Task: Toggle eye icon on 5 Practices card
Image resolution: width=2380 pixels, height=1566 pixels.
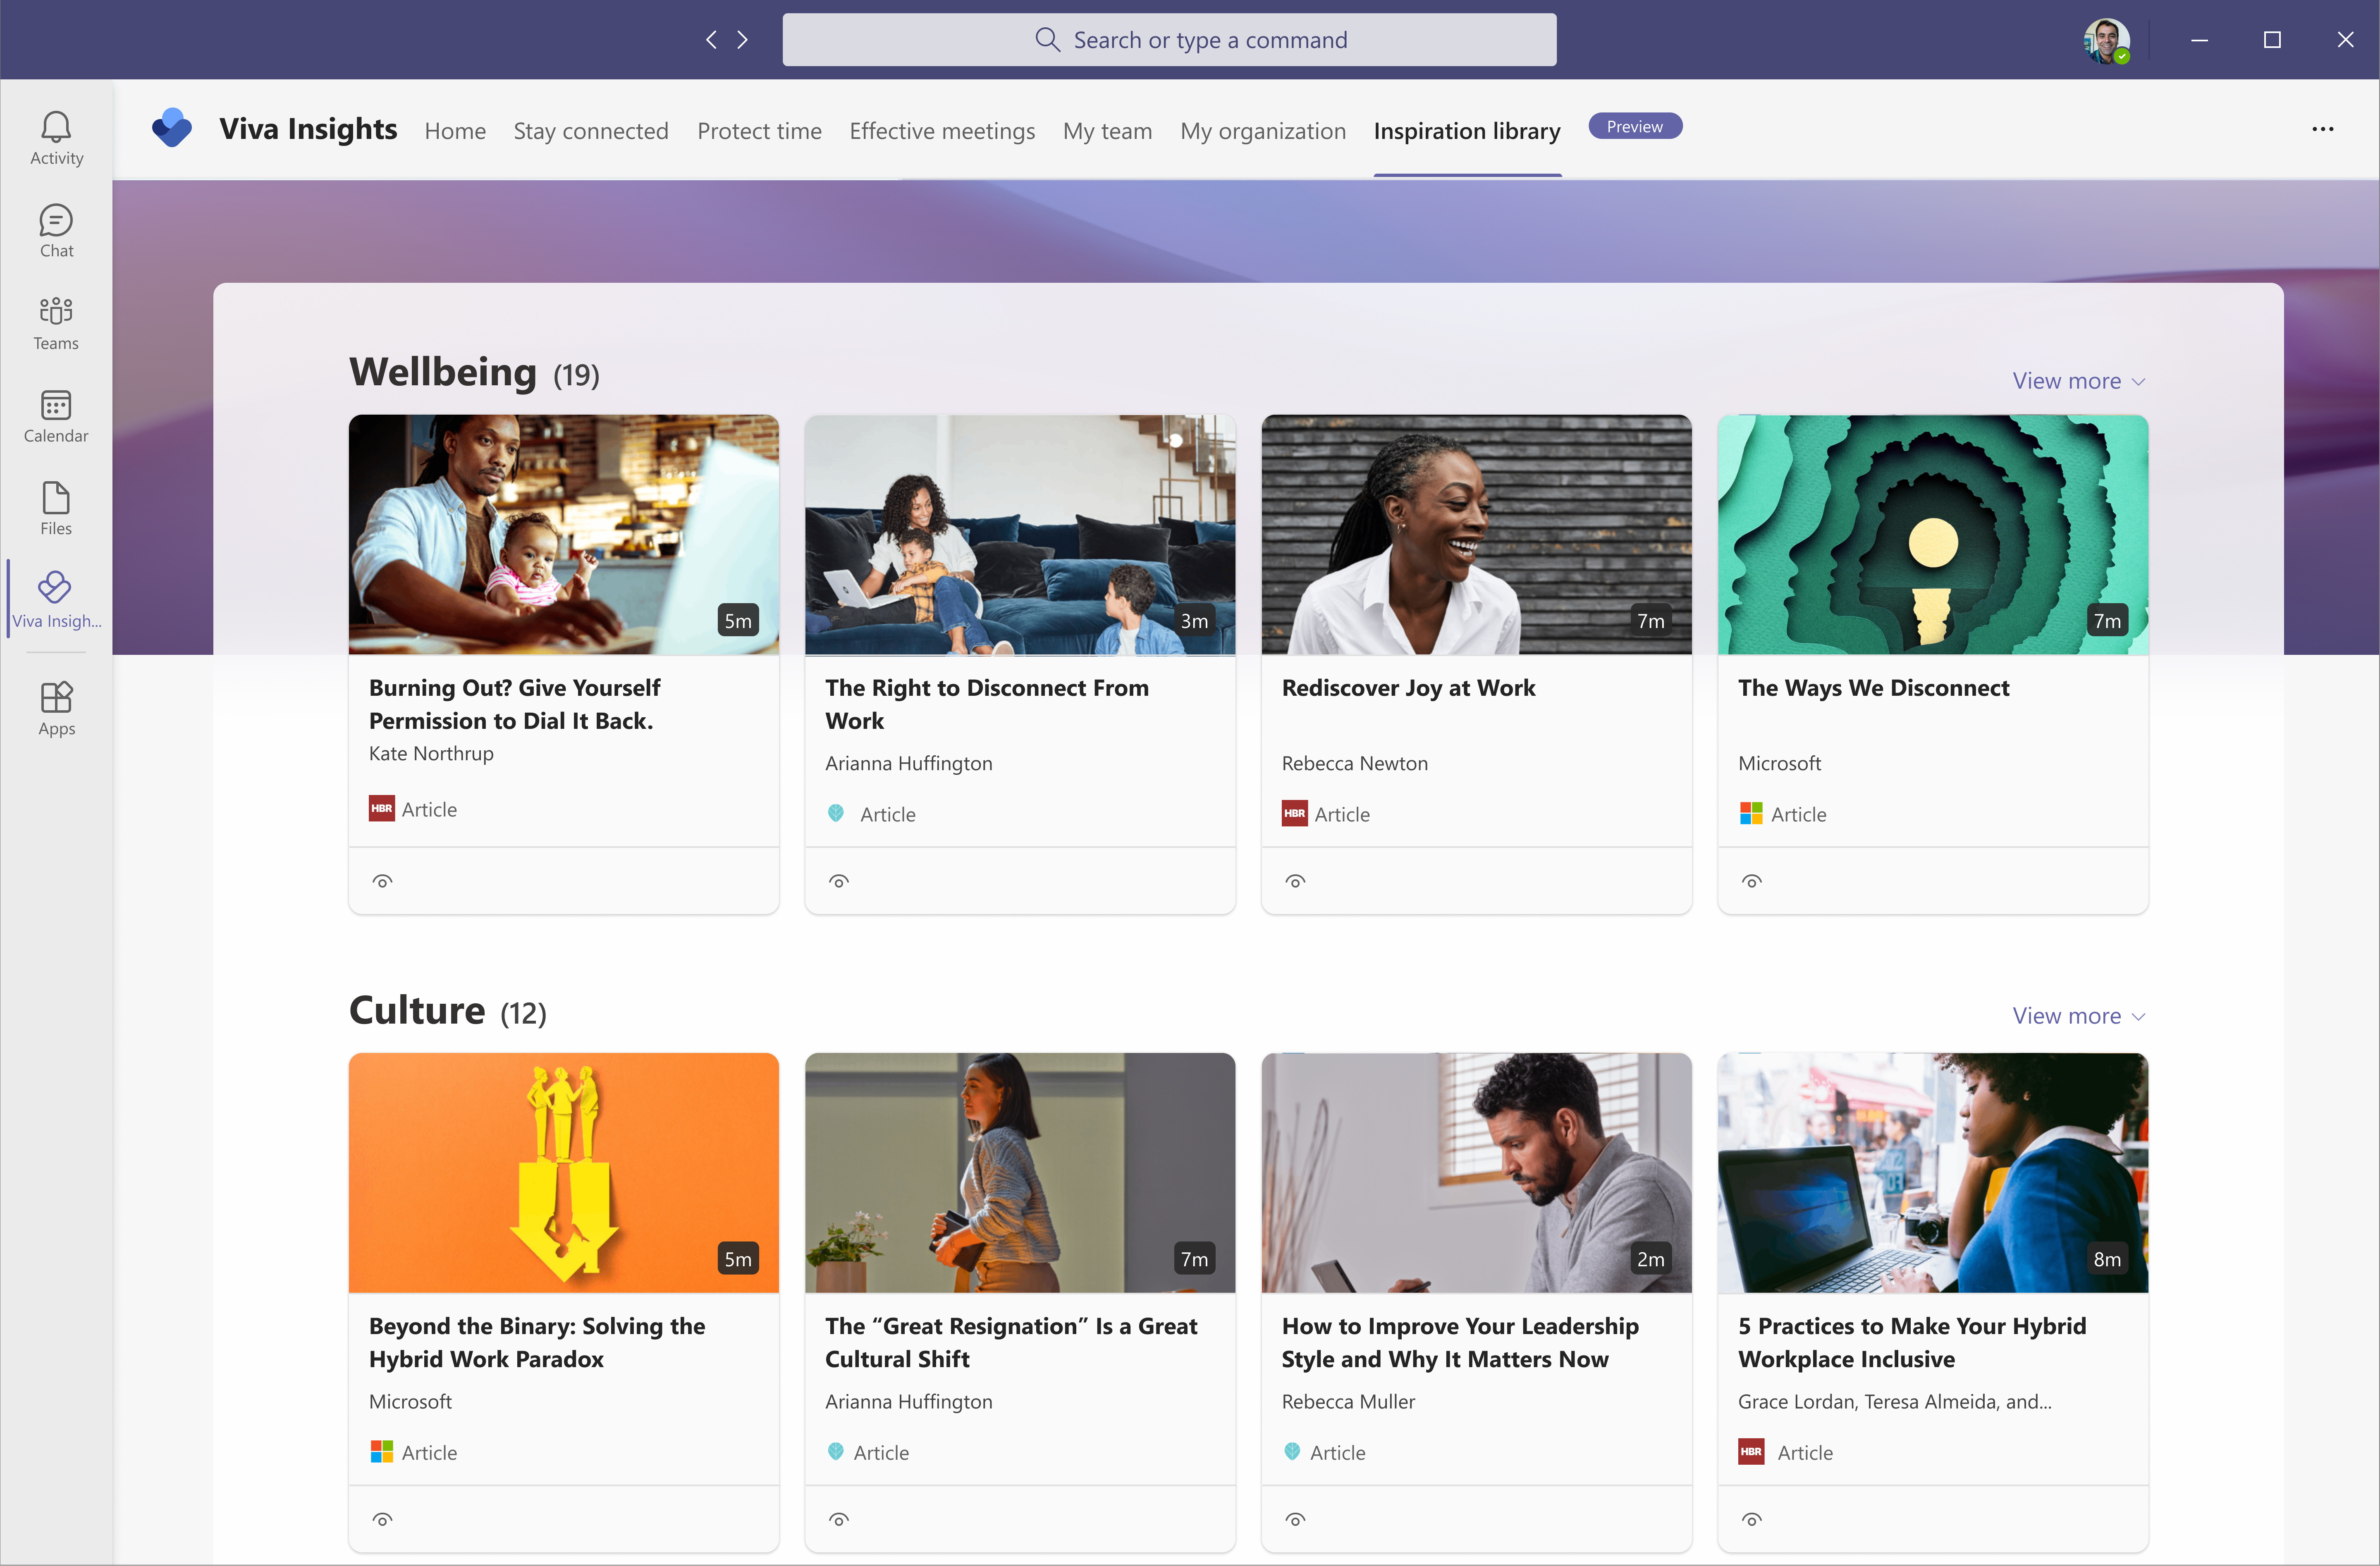Action: point(1751,1519)
